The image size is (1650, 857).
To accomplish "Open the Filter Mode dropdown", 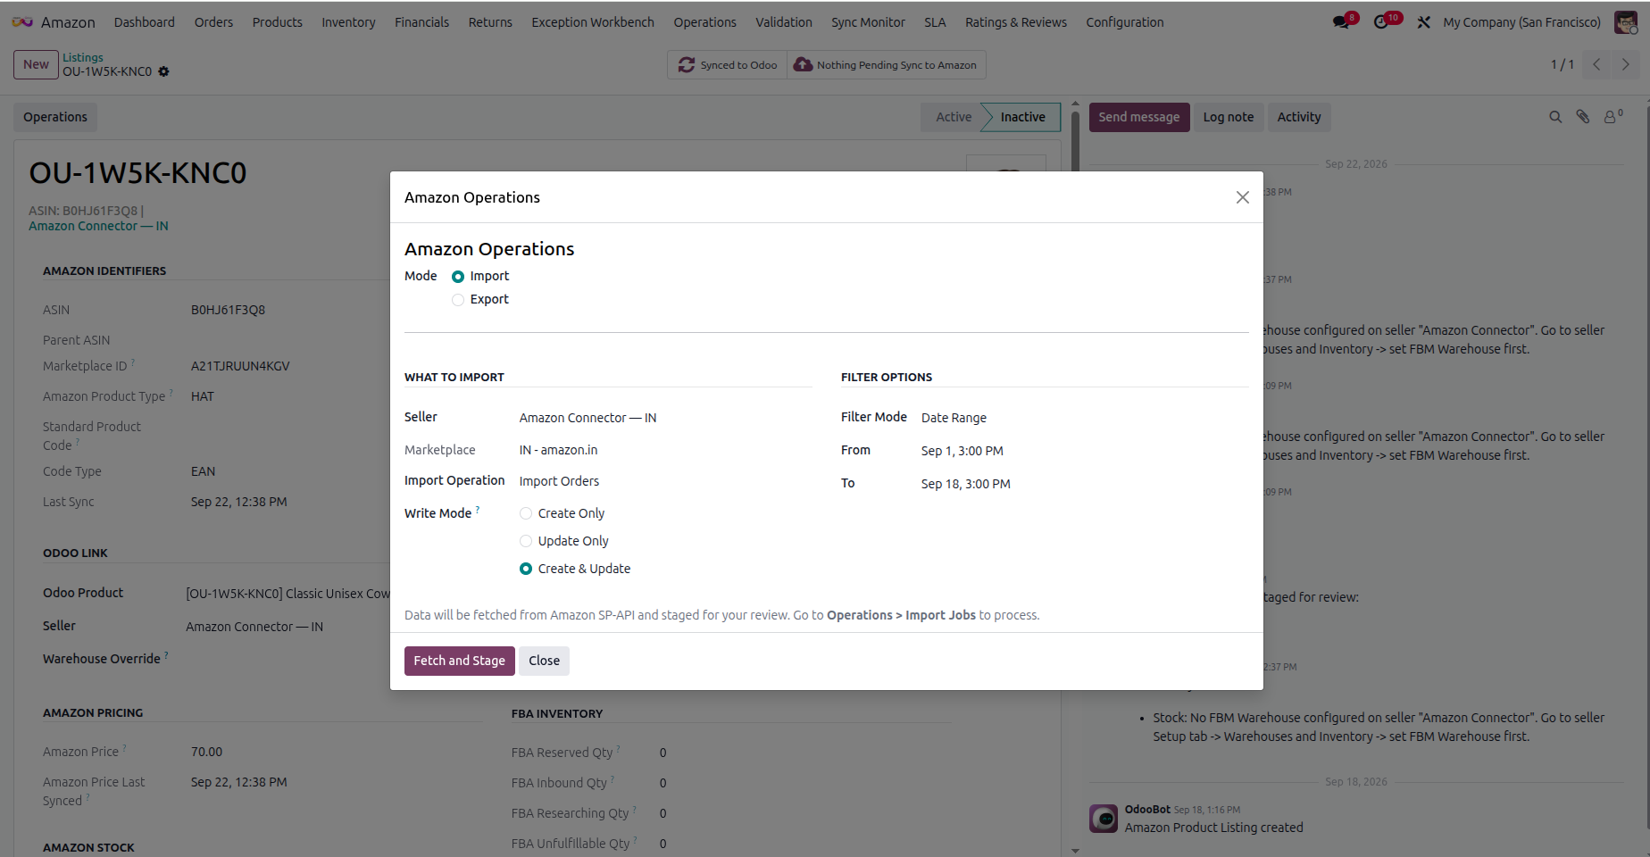I will [x=1084, y=418].
